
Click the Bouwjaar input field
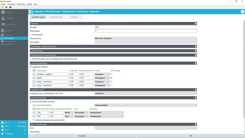click(145, 27)
